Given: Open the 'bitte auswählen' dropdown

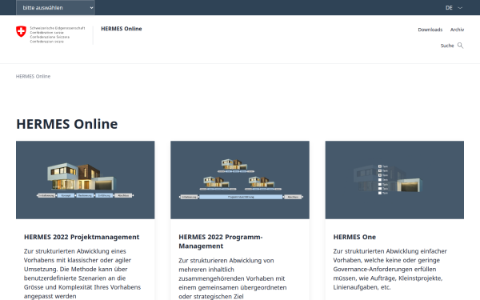Looking at the screenshot, I should (55, 8).
